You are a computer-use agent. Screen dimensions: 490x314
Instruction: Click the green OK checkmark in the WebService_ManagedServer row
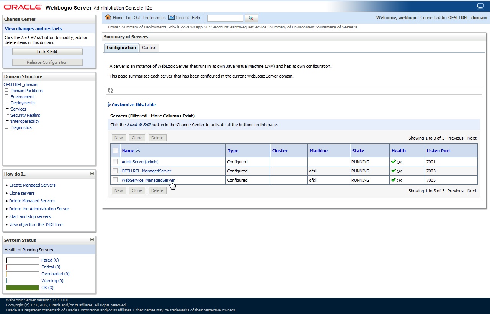394,180
